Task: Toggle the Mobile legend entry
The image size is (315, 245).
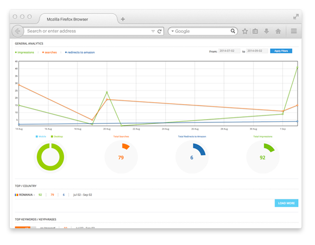Action: 41,137
